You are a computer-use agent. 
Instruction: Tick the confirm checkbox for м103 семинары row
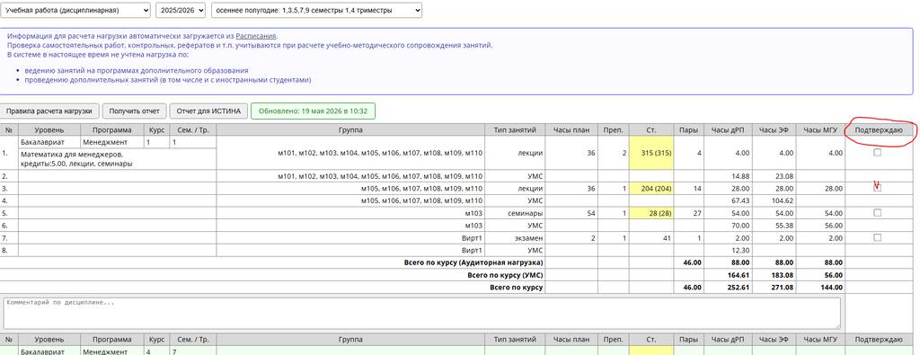point(877,213)
